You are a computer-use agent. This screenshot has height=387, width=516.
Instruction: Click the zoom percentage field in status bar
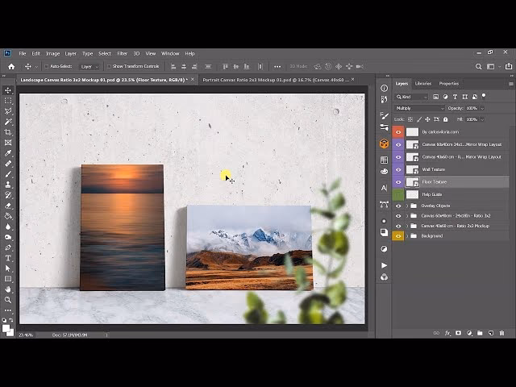click(x=26, y=335)
